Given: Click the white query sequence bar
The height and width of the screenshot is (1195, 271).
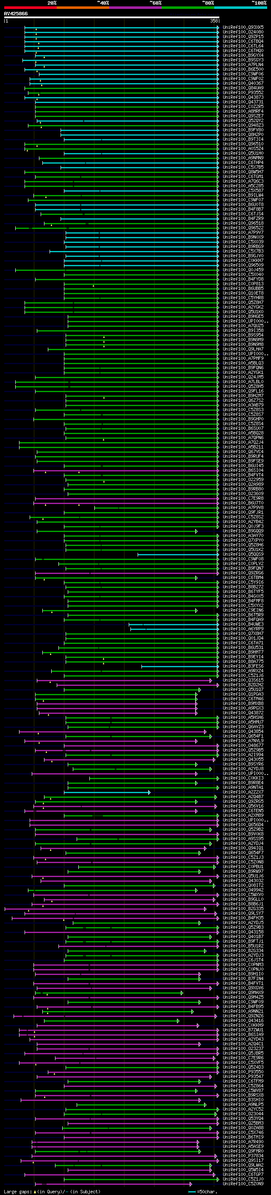Looking at the screenshot, I should pos(112,18).
